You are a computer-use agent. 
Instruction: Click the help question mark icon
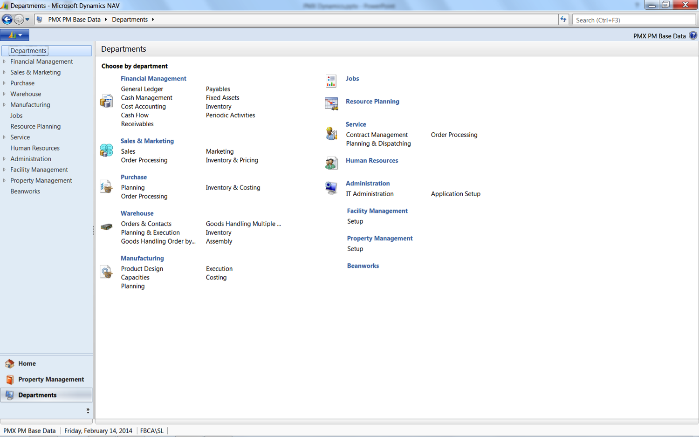tap(693, 35)
